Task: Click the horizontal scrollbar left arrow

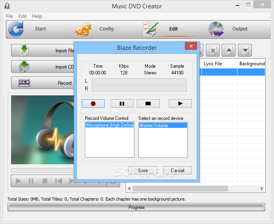Action: (129, 189)
